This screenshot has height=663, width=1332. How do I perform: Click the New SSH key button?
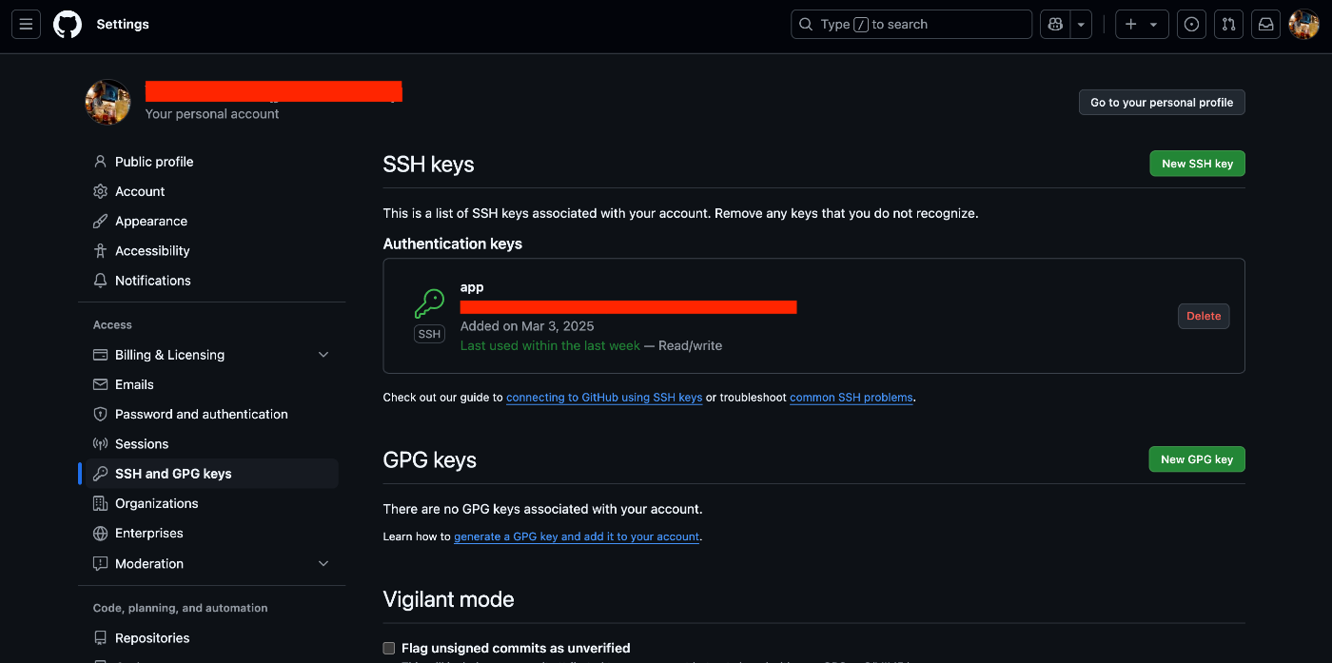click(x=1197, y=163)
